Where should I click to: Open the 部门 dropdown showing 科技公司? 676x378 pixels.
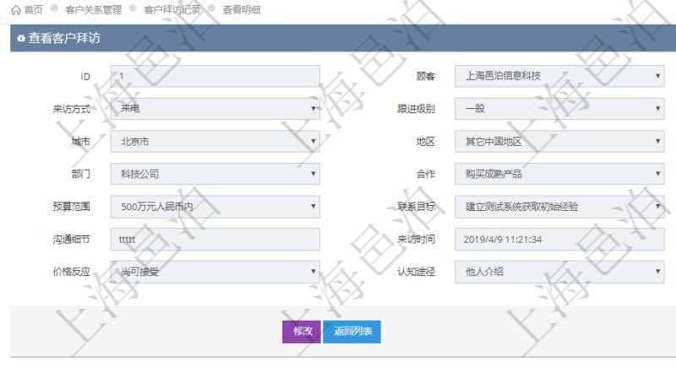click(215, 174)
